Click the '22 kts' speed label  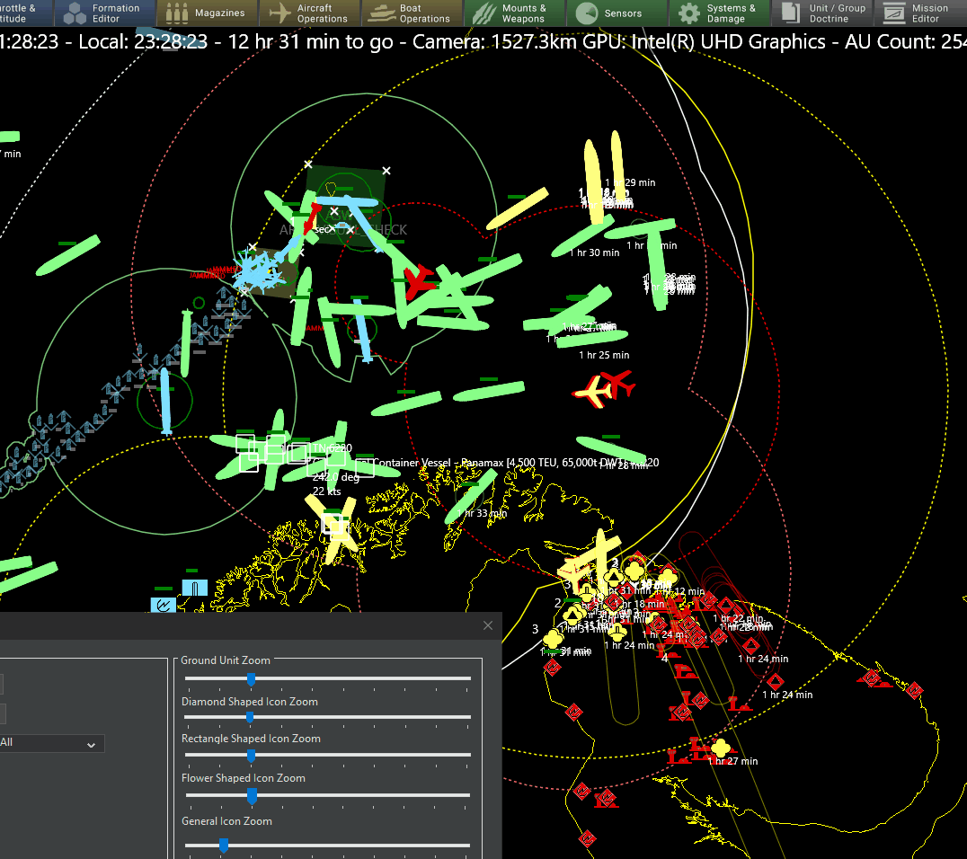click(x=327, y=491)
